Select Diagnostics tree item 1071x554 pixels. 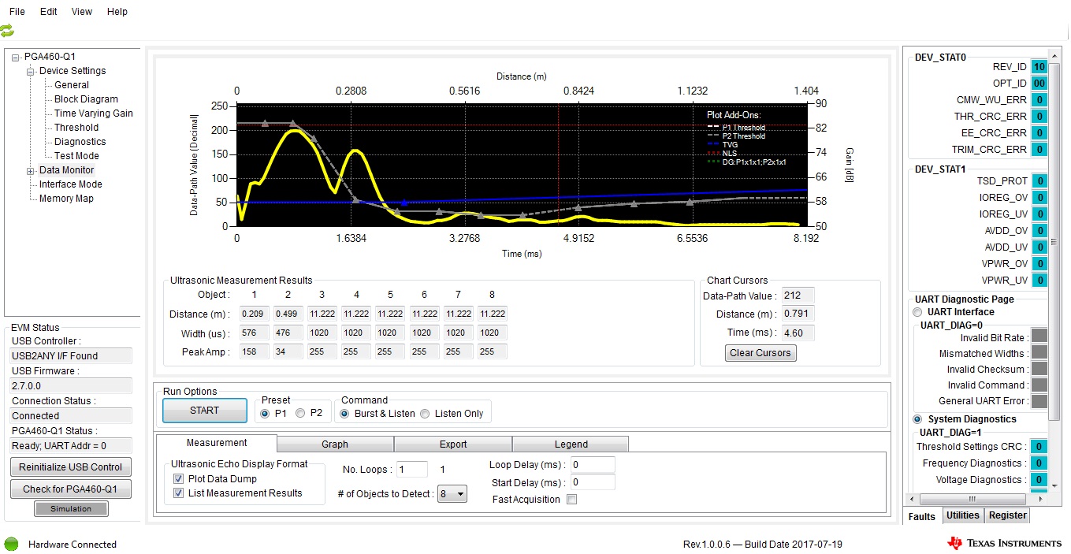[x=80, y=142]
